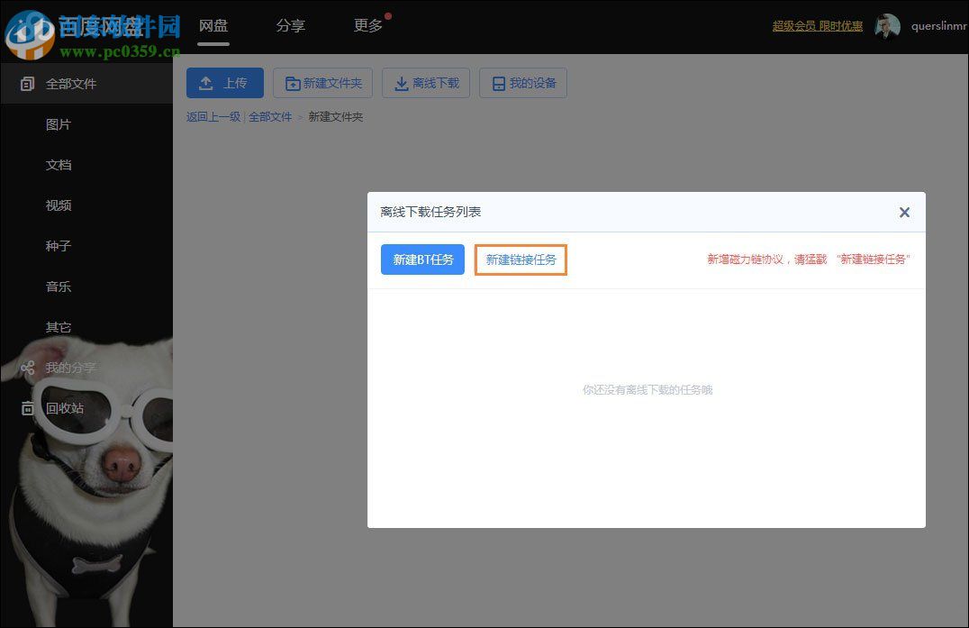Open 我的分享 shared files section
Screen dimensions: 969x628
pyautogui.click(x=68, y=368)
